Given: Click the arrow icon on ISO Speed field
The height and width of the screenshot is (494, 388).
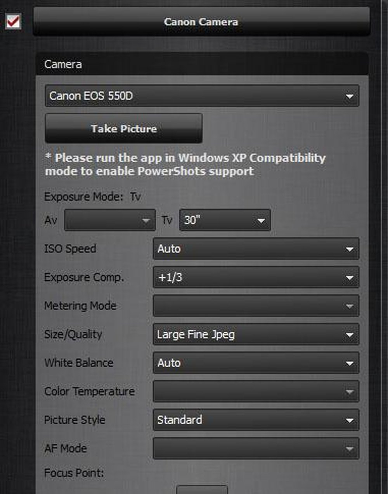Looking at the screenshot, I should [350, 249].
